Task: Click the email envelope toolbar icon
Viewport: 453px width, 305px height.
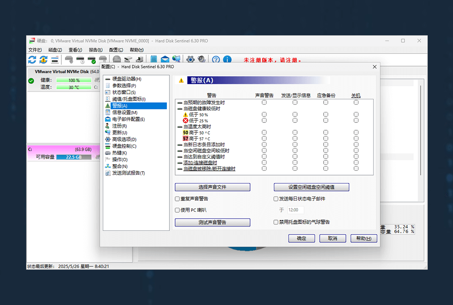Action: pyautogui.click(x=165, y=59)
